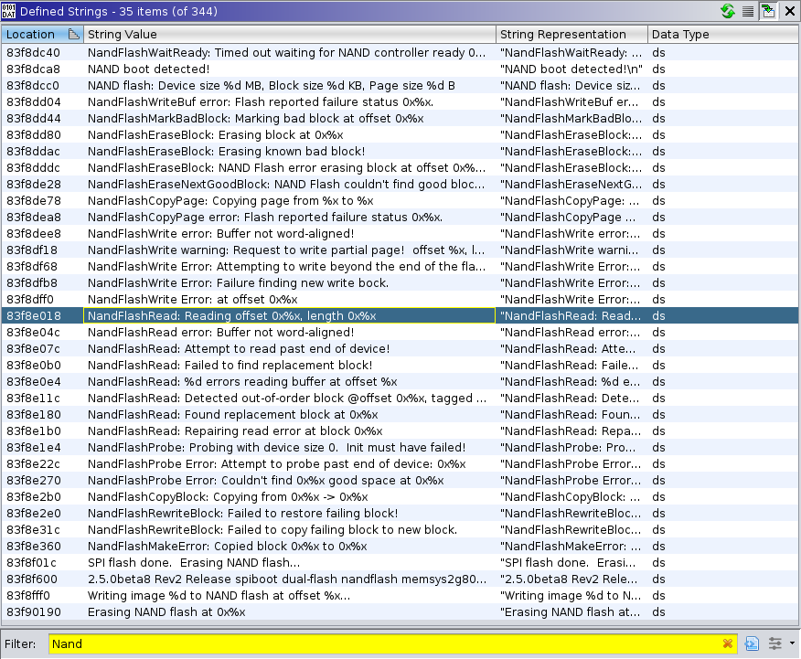
Task: Select location 83f8df68 row
Action: click(x=400, y=267)
